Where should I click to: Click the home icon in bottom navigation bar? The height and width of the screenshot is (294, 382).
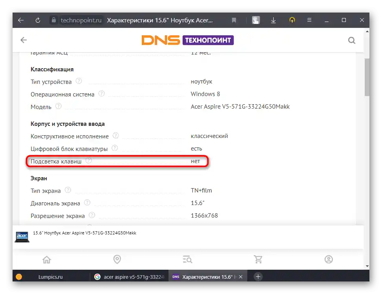(x=47, y=259)
